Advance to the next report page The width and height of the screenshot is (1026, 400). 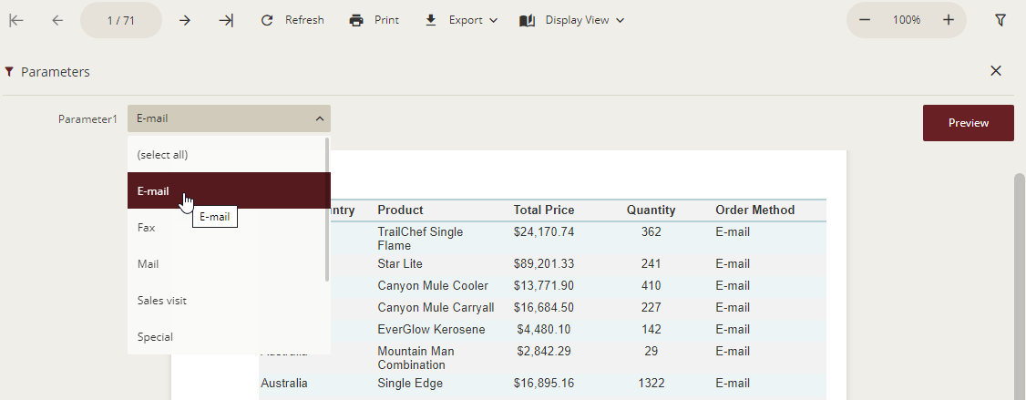(x=185, y=20)
